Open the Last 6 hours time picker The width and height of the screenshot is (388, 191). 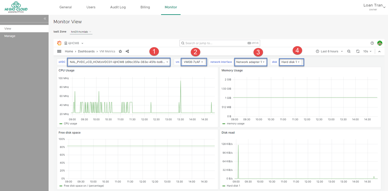329,51
